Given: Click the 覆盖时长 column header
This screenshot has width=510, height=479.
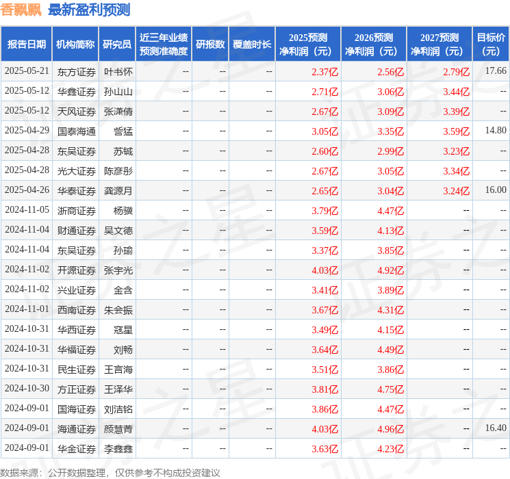Looking at the screenshot, I should (x=252, y=44).
